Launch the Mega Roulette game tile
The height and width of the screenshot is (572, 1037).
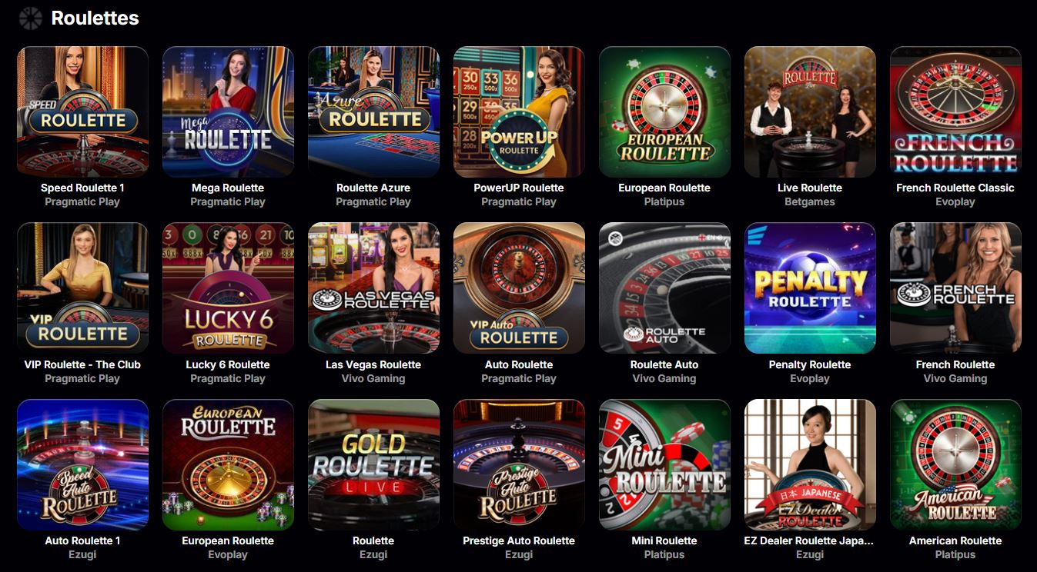228,112
